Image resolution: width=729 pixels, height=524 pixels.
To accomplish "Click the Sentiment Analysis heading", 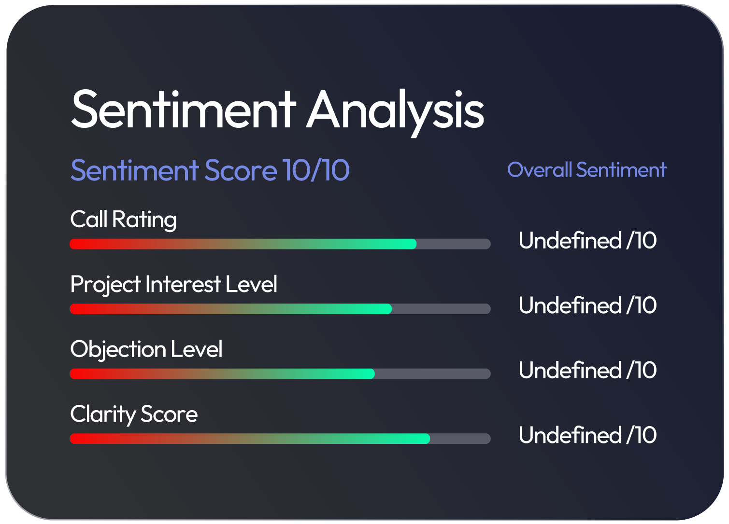I will click(277, 110).
